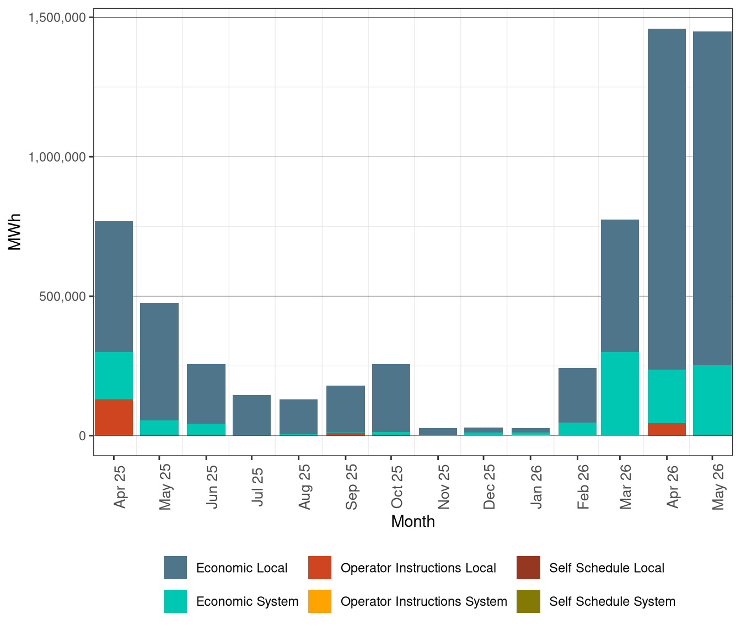
Task: Select the 'Self Schedule System' legend label
Action: coord(613,602)
